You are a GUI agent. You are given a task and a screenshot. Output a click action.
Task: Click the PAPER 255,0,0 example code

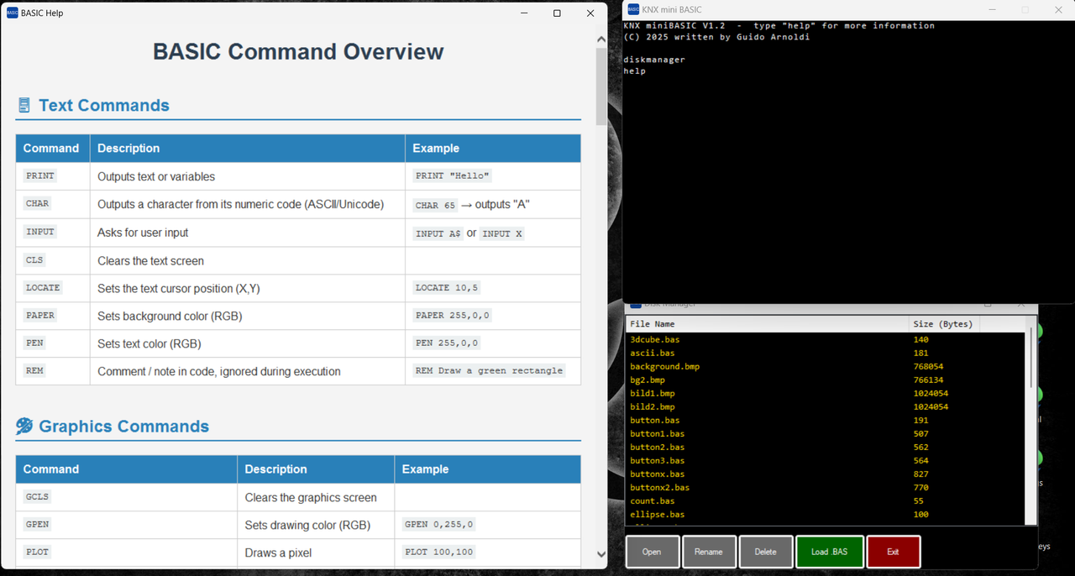tap(452, 316)
